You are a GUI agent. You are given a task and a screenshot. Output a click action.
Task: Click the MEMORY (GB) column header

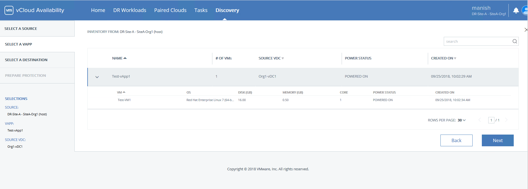[293, 92]
